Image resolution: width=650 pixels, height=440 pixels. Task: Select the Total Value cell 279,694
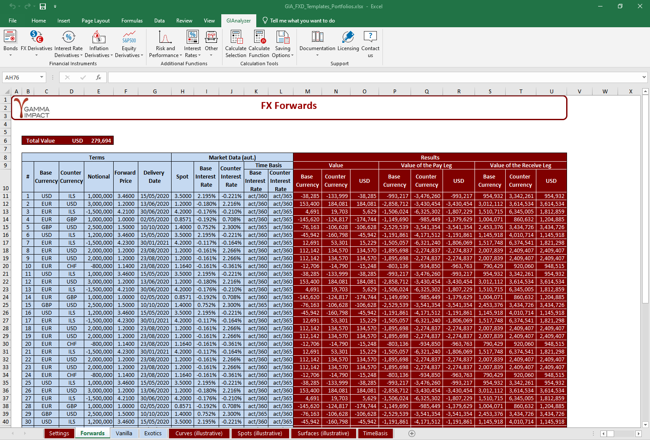[x=102, y=140]
